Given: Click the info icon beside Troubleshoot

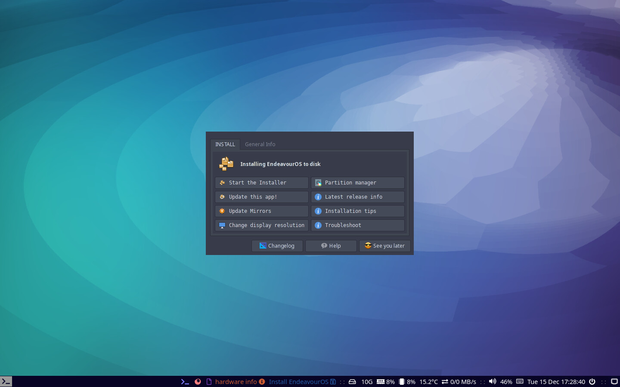Looking at the screenshot, I should (x=318, y=225).
